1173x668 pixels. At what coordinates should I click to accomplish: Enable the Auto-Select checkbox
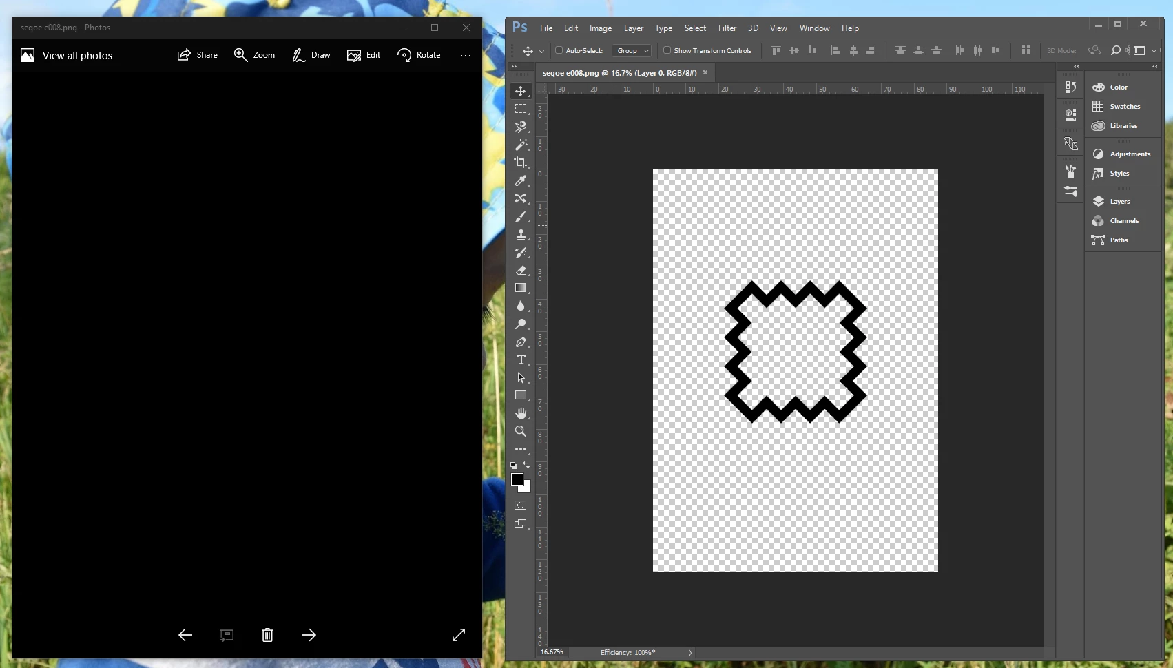click(x=559, y=50)
